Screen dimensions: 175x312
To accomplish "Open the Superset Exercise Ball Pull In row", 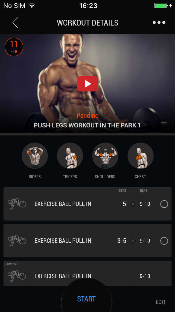I will (87, 273).
